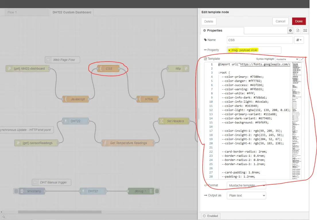Screen dimensions: 317x220
Task: Expand the template editor to full size
Action: pos(302,59)
